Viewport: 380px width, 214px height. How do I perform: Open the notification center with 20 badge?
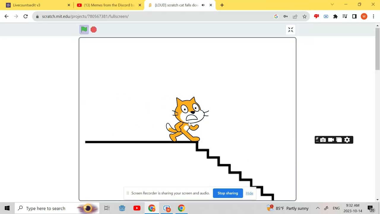[370, 208]
